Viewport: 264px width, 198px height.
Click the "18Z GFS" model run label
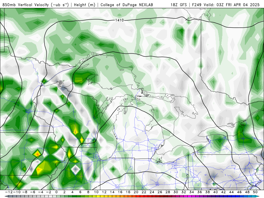(179, 5)
